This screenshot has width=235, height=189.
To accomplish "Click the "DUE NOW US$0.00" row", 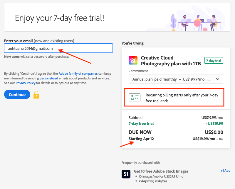I will (x=176, y=132).
